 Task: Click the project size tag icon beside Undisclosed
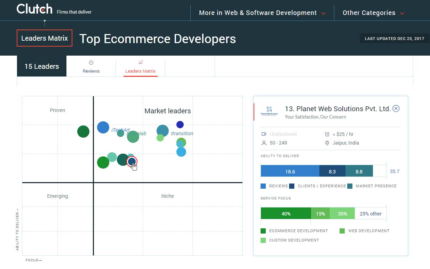[x=264, y=134]
